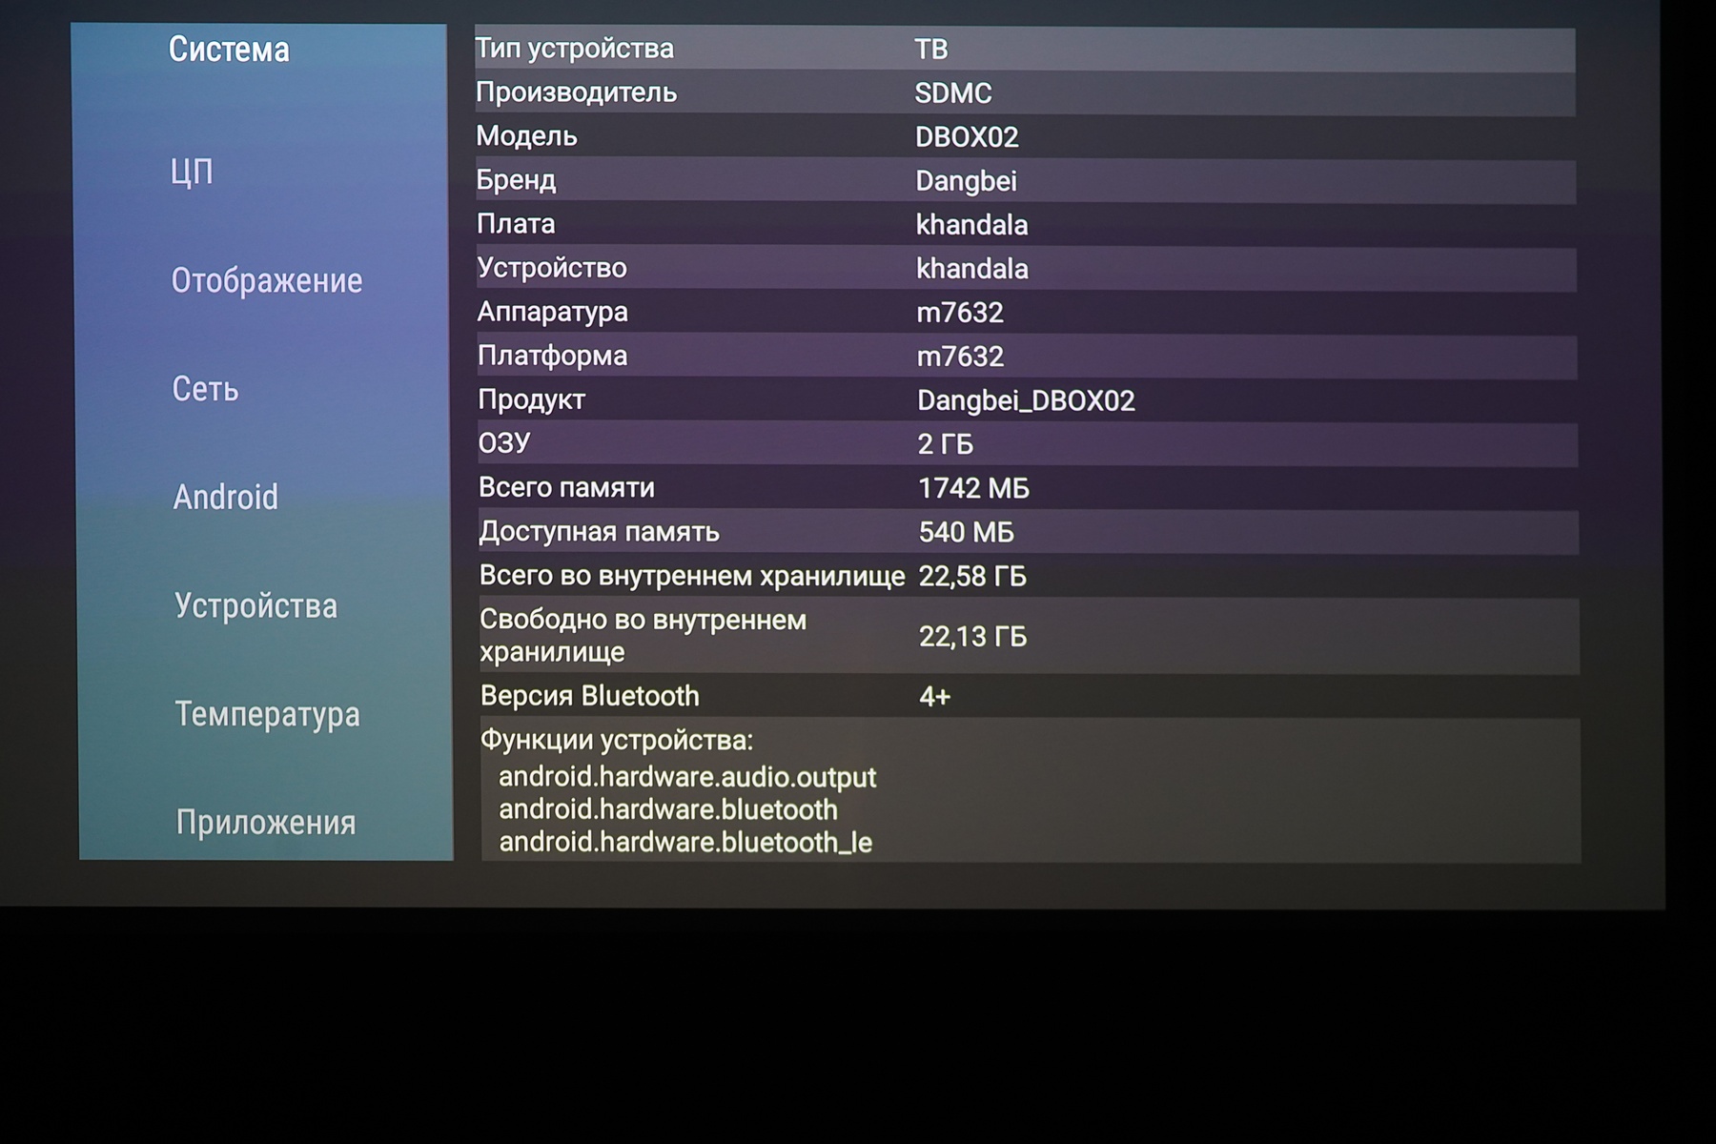Select the Dangbei_DBOX02 product value

point(1026,400)
